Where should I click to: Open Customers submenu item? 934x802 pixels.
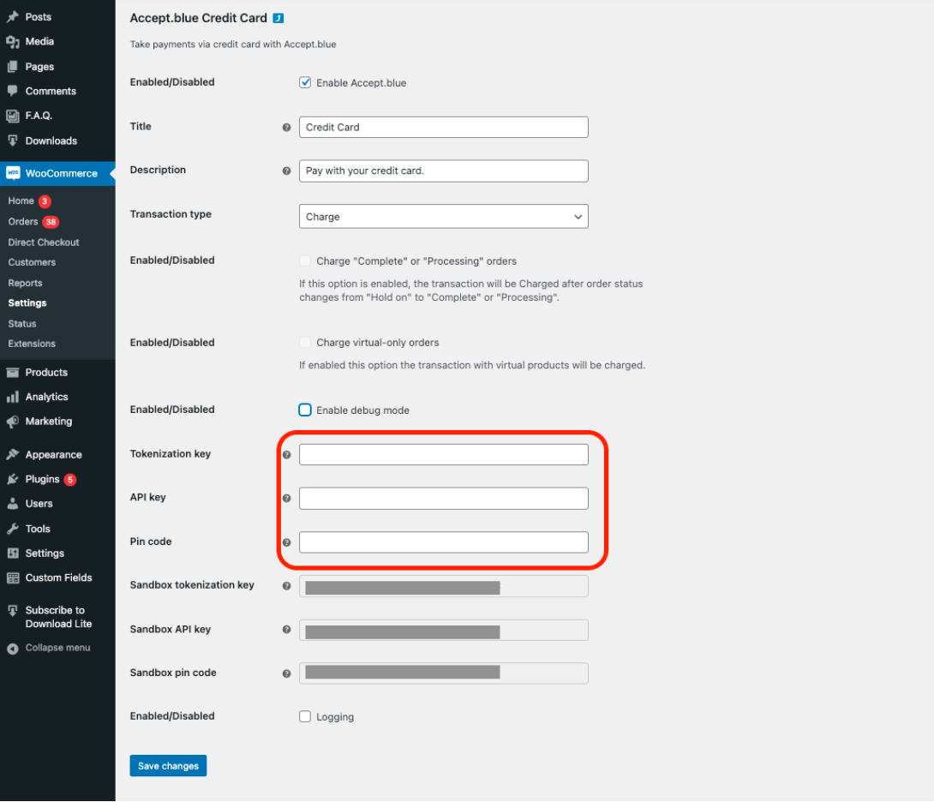(32, 262)
